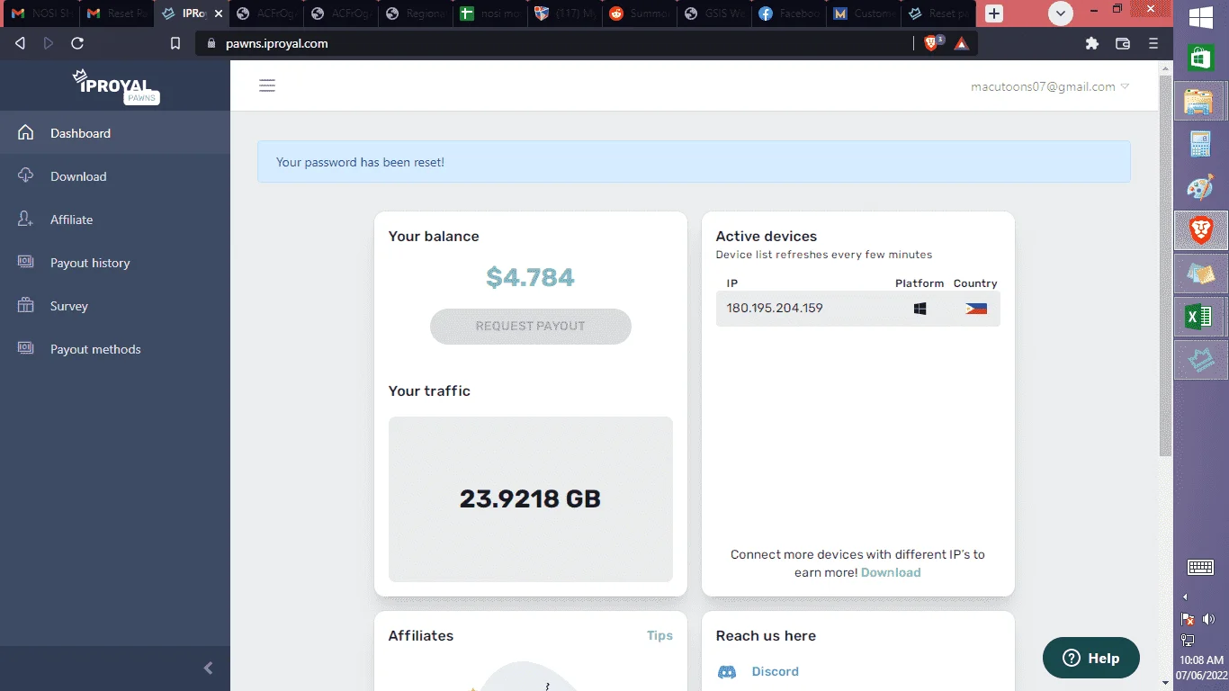This screenshot has width=1229, height=691.
Task: Go back to the previous page
Action: click(20, 43)
